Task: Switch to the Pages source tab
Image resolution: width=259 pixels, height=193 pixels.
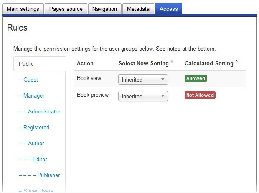Action: coord(66,9)
